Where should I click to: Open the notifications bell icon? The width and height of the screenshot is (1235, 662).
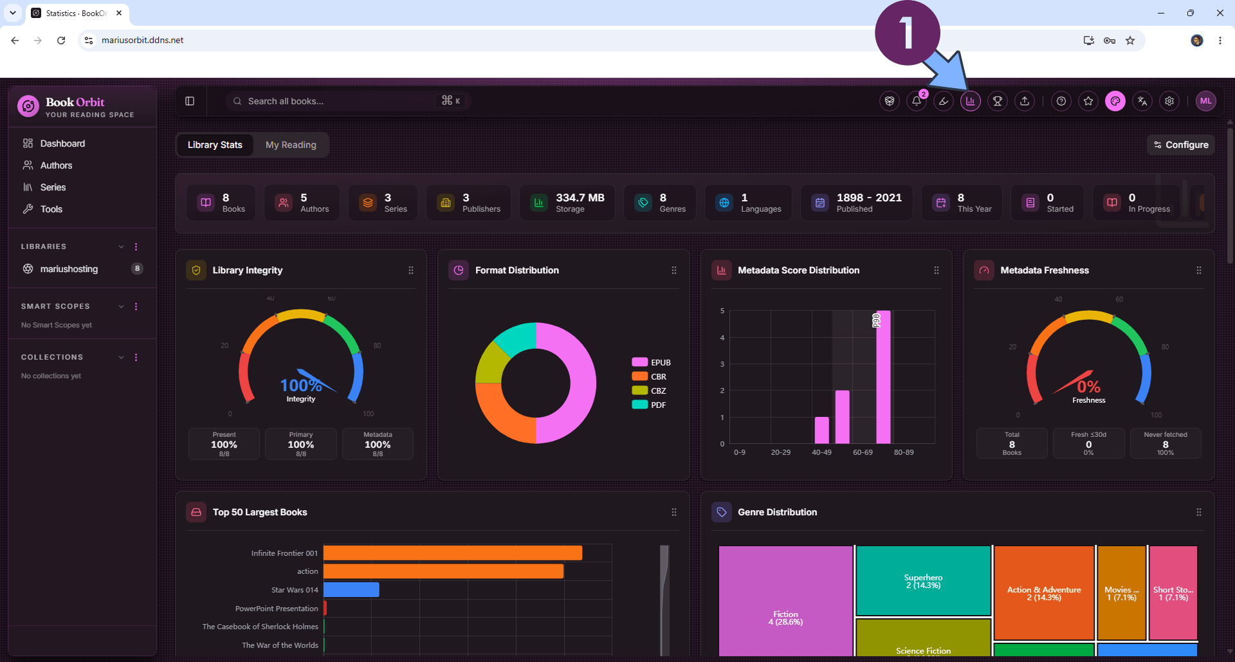pos(917,101)
